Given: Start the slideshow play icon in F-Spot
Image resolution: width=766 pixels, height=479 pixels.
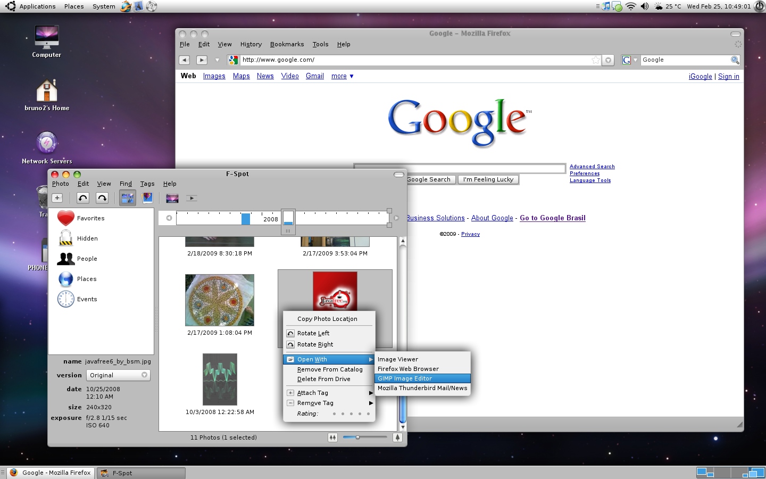Looking at the screenshot, I should 191,198.
